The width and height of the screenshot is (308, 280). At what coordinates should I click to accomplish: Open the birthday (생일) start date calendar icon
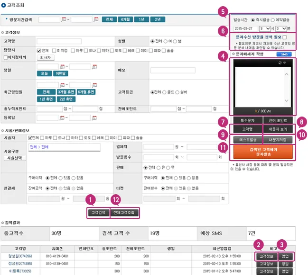62,67
